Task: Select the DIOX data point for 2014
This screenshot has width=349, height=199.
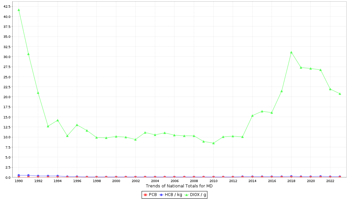Action: pyautogui.click(x=252, y=115)
